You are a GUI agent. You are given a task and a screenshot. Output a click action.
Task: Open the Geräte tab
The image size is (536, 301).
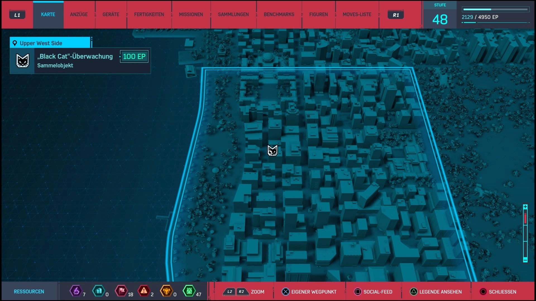tap(111, 14)
